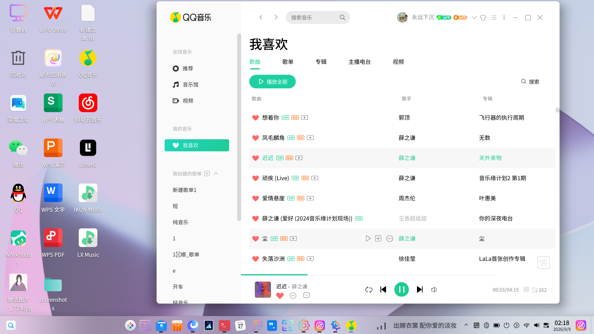Open main menu hamburger icon
The width and height of the screenshot is (594, 334).
494,18
